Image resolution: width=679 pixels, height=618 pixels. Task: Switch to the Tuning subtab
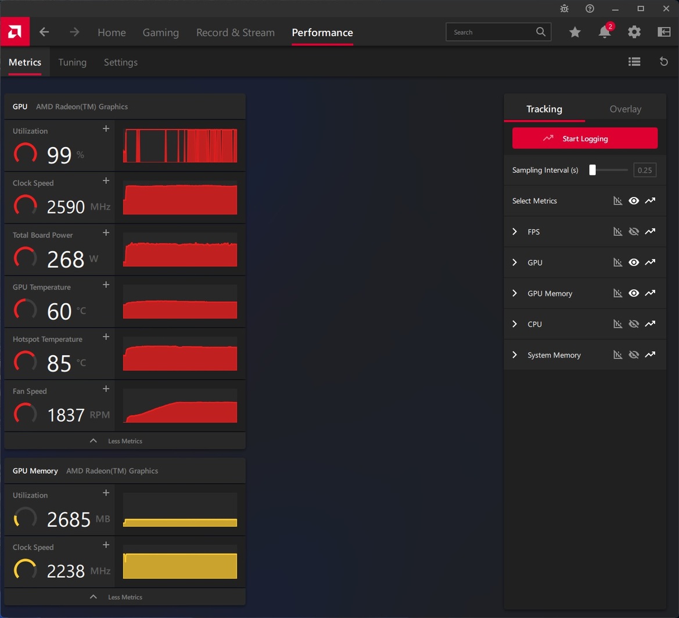point(73,62)
